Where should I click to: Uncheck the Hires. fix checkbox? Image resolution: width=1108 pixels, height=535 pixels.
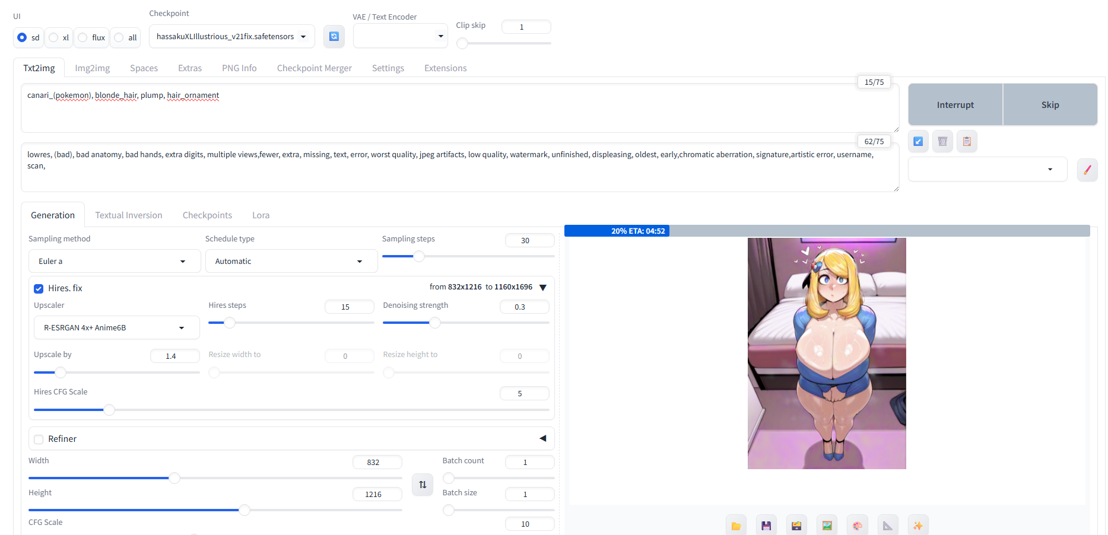(39, 289)
